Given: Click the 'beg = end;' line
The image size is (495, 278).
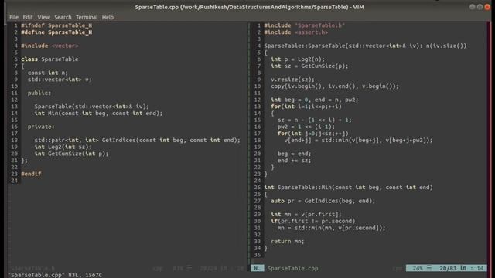Looking at the screenshot, I should click(x=294, y=154).
